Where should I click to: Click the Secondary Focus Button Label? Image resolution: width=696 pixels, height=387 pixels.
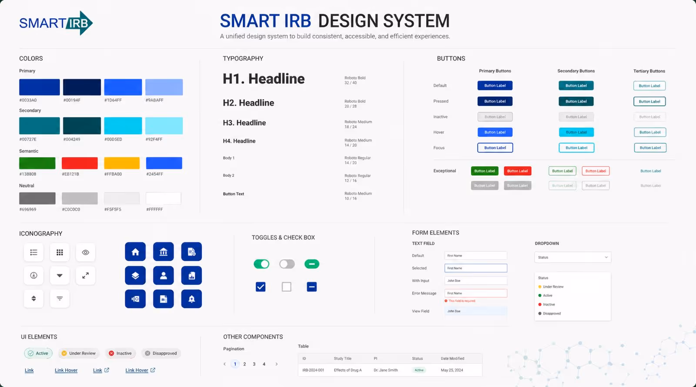pyautogui.click(x=576, y=148)
